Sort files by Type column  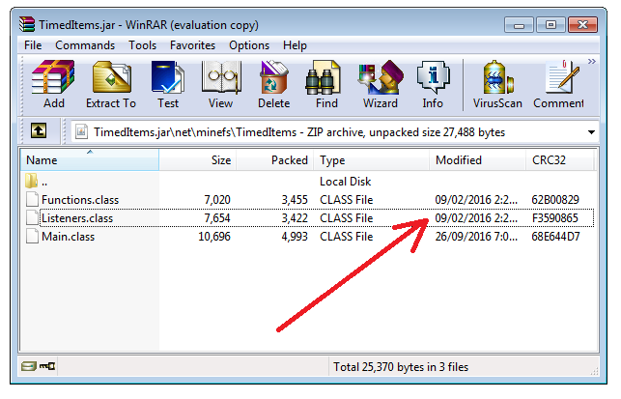click(x=372, y=160)
